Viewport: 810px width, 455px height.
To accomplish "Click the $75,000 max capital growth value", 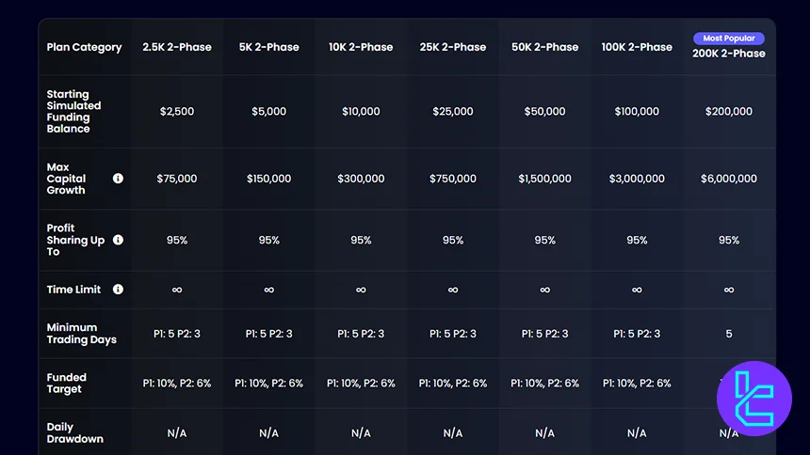I will click(x=177, y=179).
